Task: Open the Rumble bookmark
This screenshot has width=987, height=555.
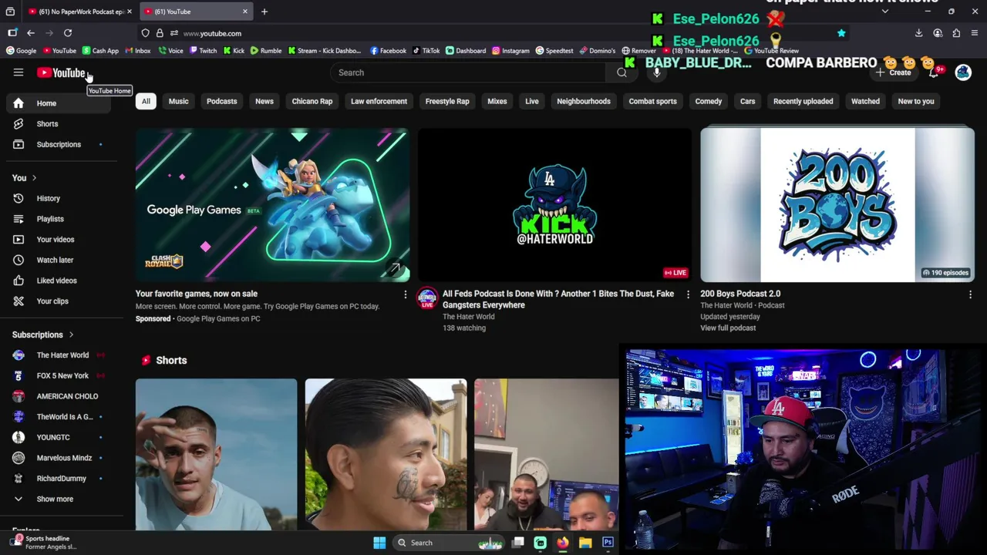Action: point(266,51)
